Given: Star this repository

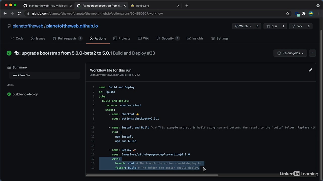Looking at the screenshot, I should point(272,26).
